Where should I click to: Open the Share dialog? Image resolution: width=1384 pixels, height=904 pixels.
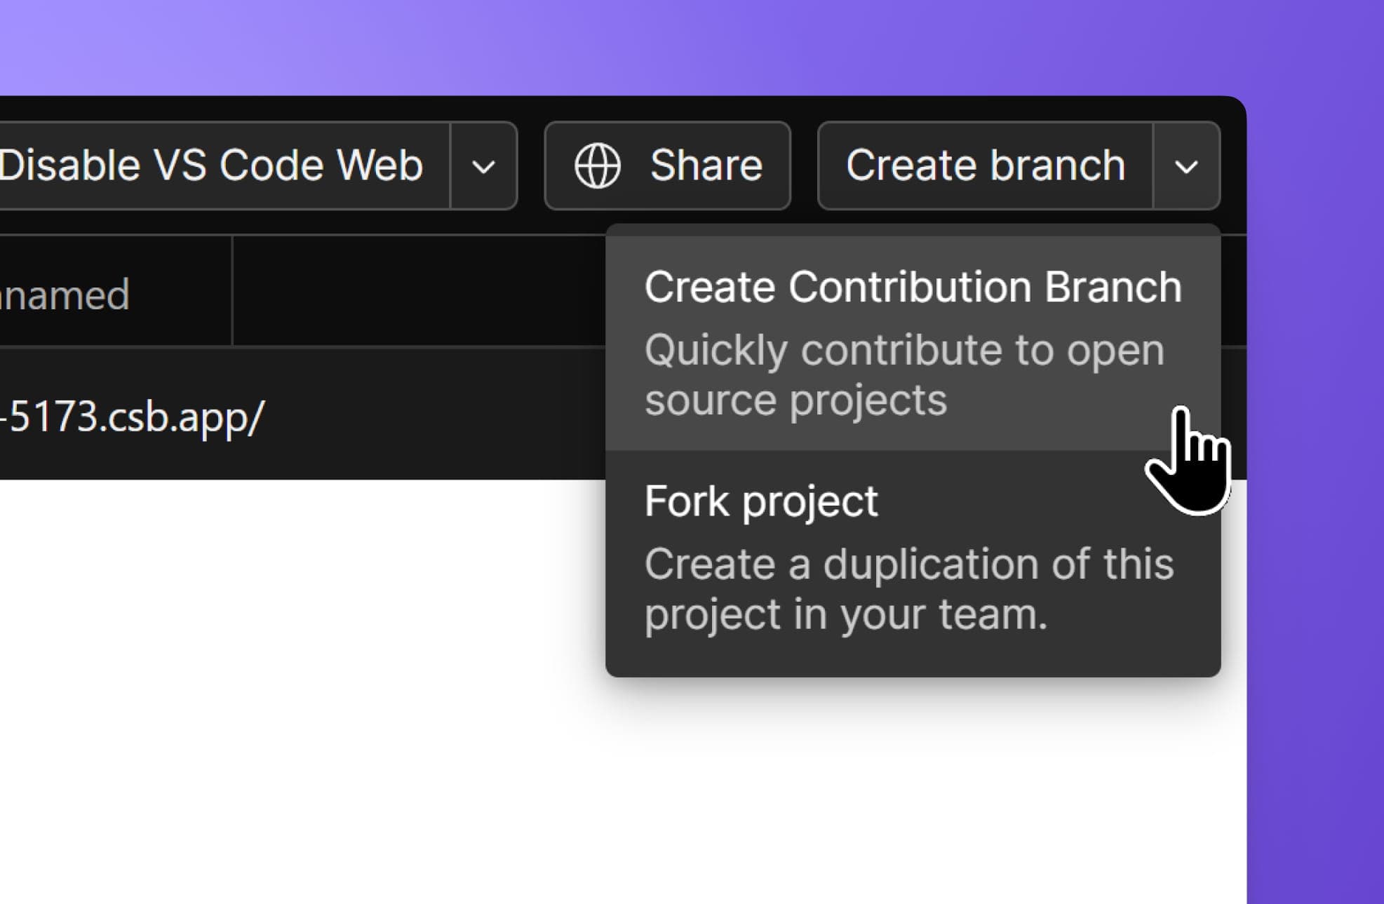pyautogui.click(x=666, y=165)
